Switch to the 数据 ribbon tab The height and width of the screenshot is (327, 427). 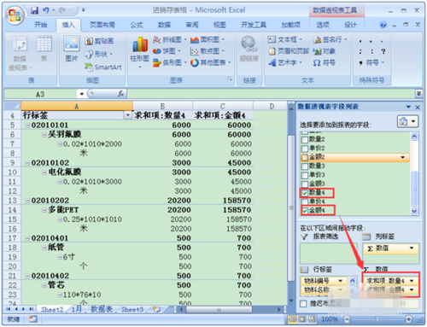[164, 25]
